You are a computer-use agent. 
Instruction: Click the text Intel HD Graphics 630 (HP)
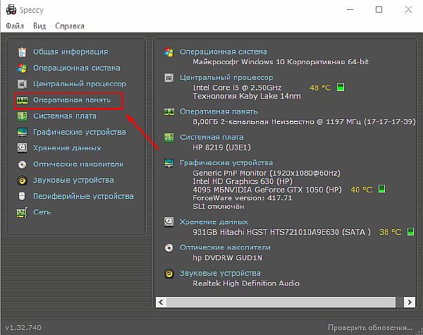pyautogui.click(x=243, y=181)
